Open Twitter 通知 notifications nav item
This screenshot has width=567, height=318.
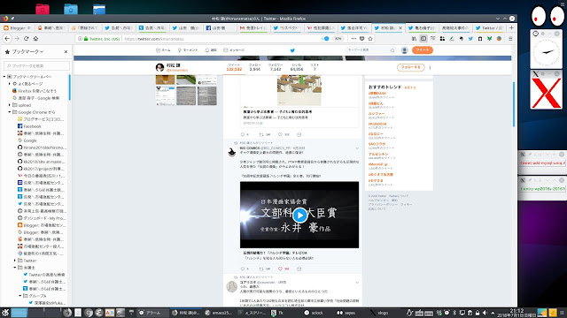211,50
